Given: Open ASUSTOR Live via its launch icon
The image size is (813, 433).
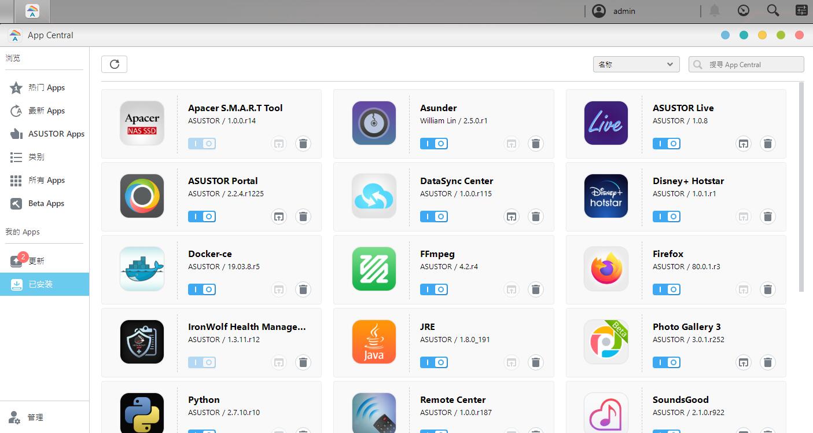Looking at the screenshot, I should tap(743, 144).
